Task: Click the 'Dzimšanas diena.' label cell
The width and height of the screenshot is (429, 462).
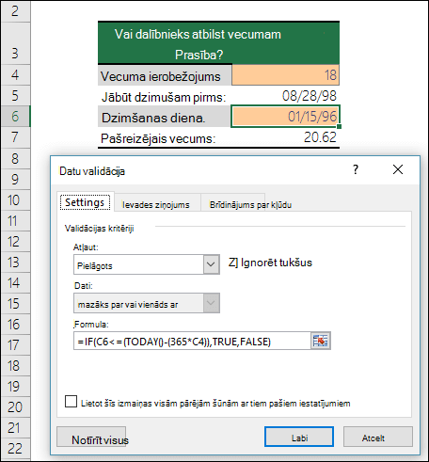Action: (x=165, y=117)
